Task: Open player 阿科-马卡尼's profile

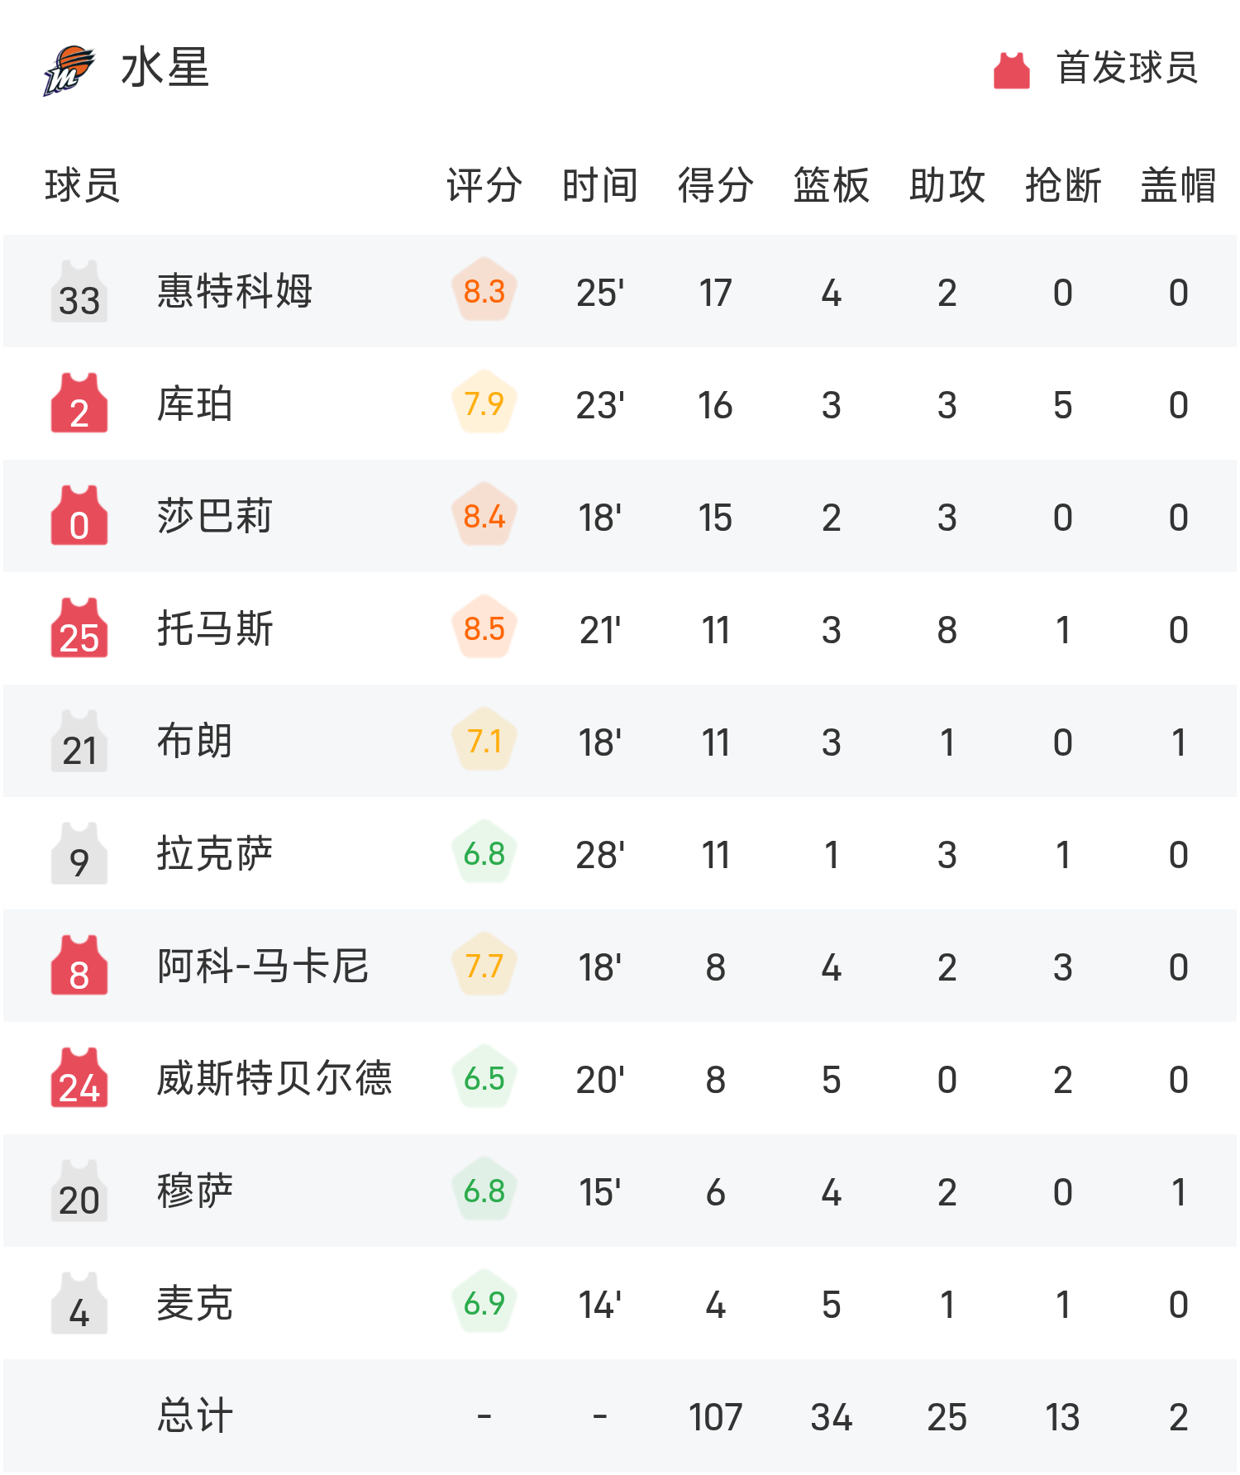Action: pos(263,966)
